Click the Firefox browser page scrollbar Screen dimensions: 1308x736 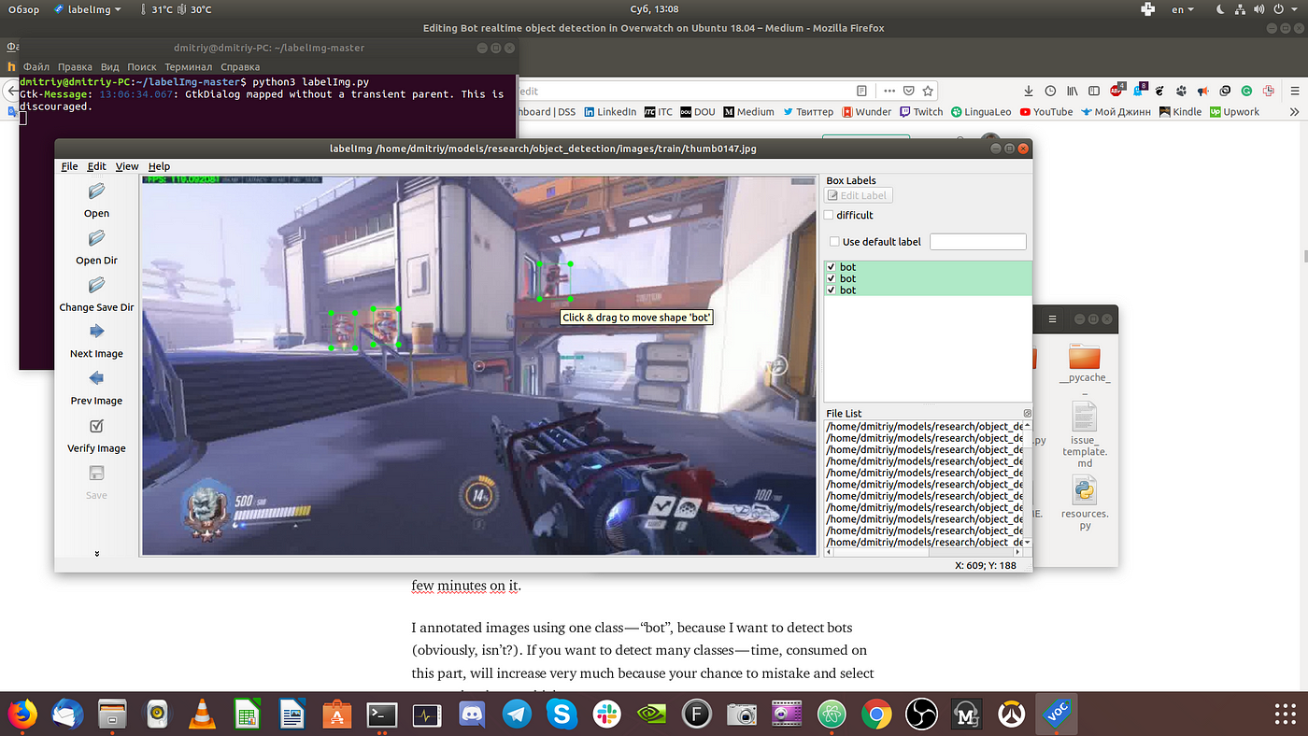coord(1304,257)
